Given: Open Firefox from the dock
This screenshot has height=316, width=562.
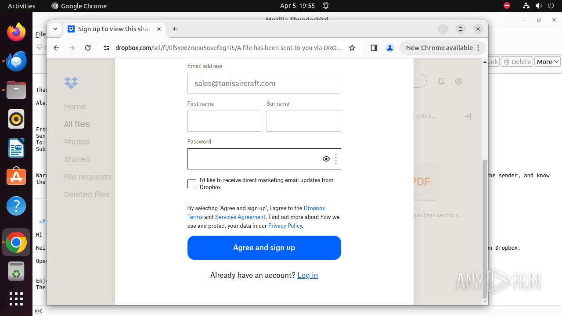Looking at the screenshot, I should pos(16,32).
